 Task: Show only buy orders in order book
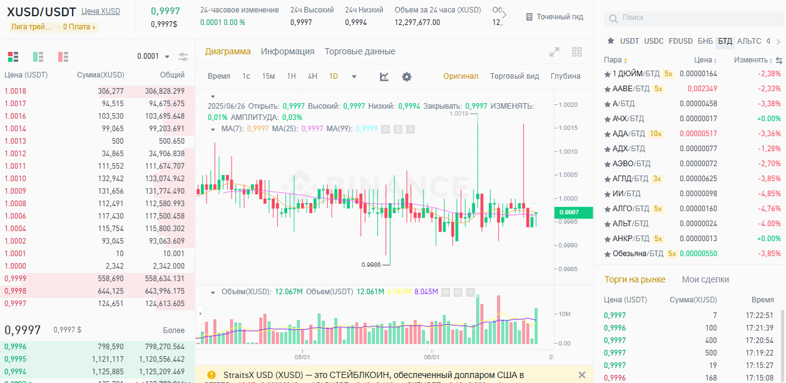(38, 56)
